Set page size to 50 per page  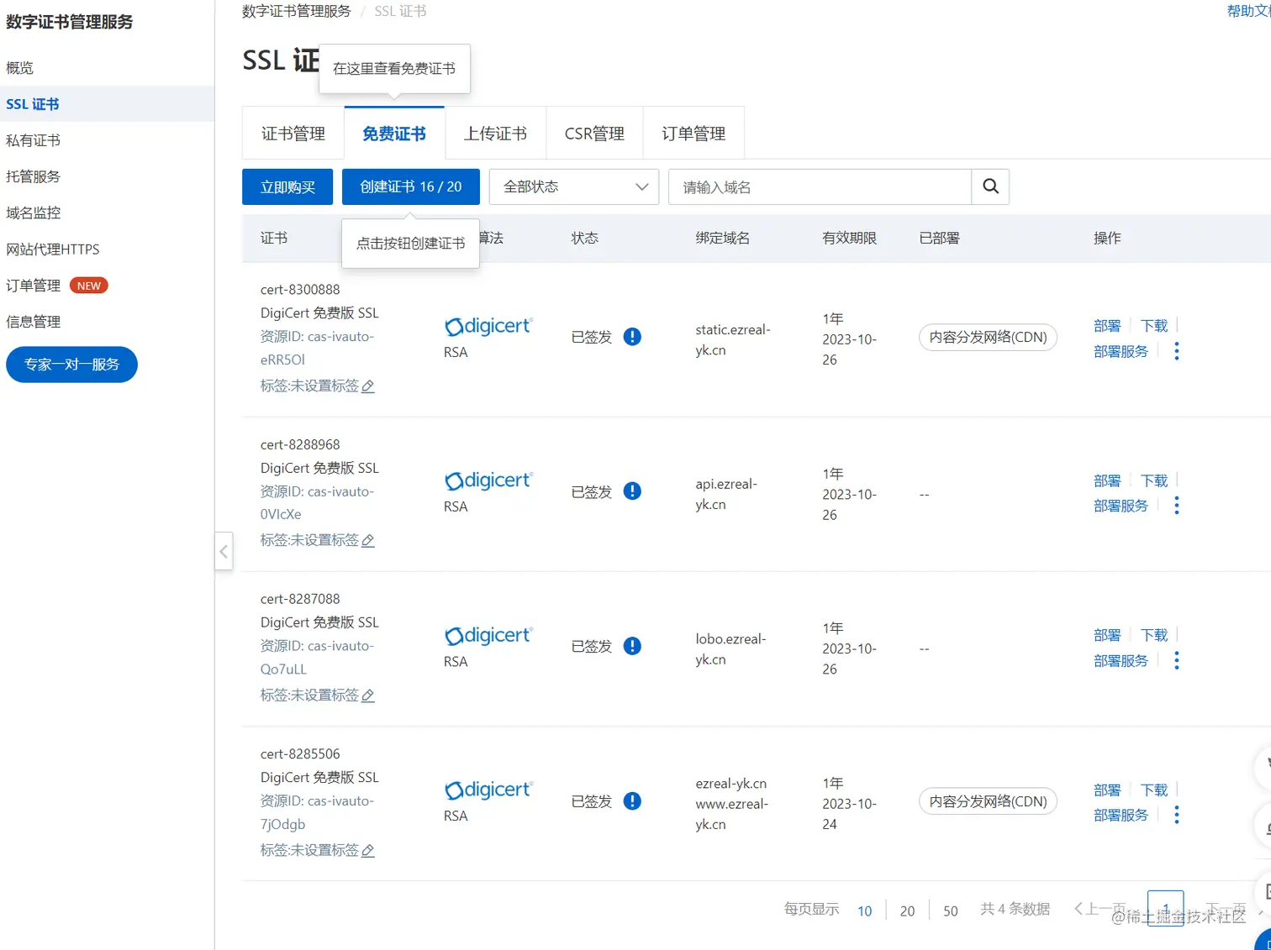click(951, 911)
